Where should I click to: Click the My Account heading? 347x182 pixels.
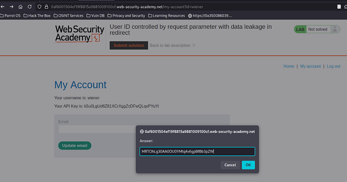click(x=80, y=85)
